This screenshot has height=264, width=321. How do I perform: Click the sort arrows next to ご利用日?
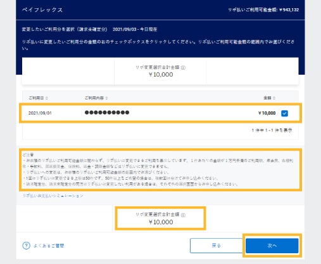point(47,98)
